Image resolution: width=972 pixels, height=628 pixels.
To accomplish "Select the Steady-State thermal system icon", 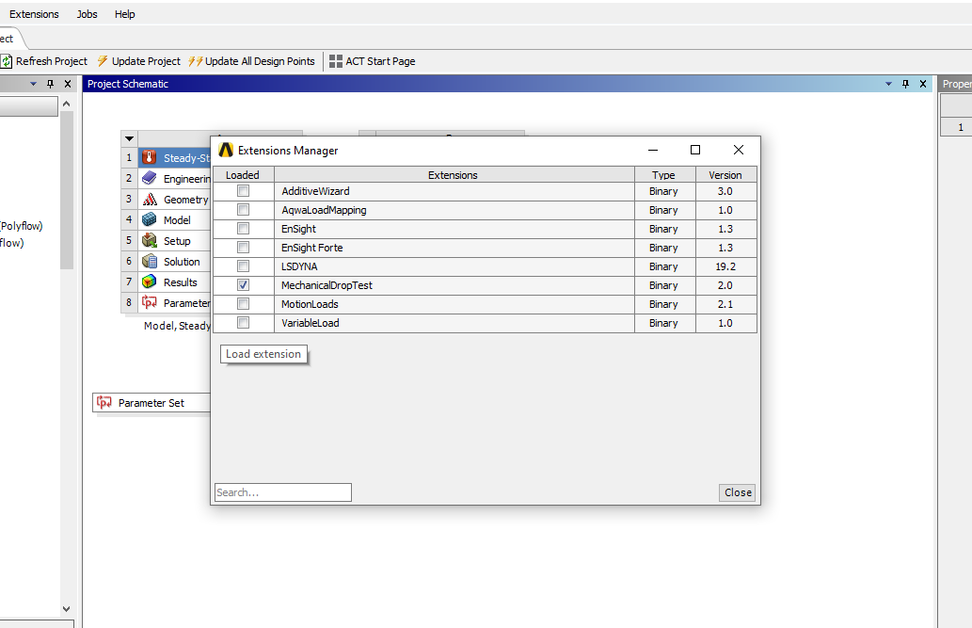I will pos(150,157).
